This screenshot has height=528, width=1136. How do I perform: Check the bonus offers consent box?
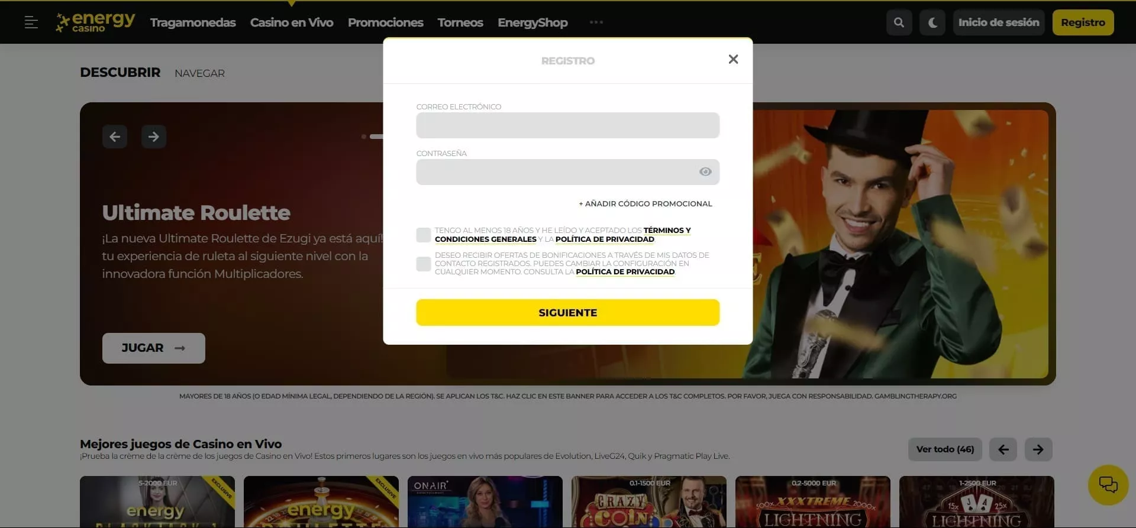[x=424, y=264]
